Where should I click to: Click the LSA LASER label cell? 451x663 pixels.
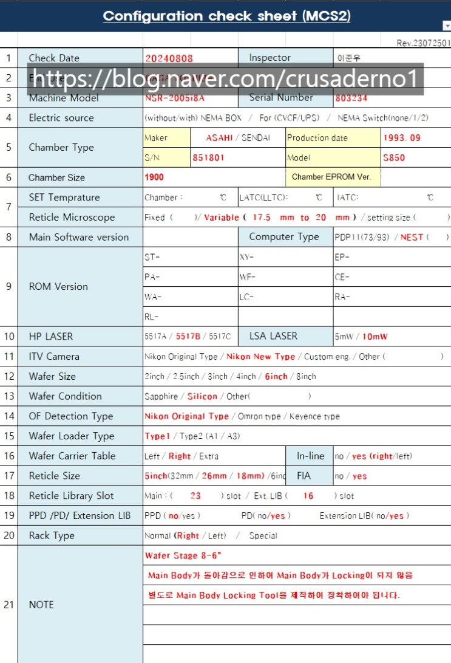pyautogui.click(x=285, y=337)
